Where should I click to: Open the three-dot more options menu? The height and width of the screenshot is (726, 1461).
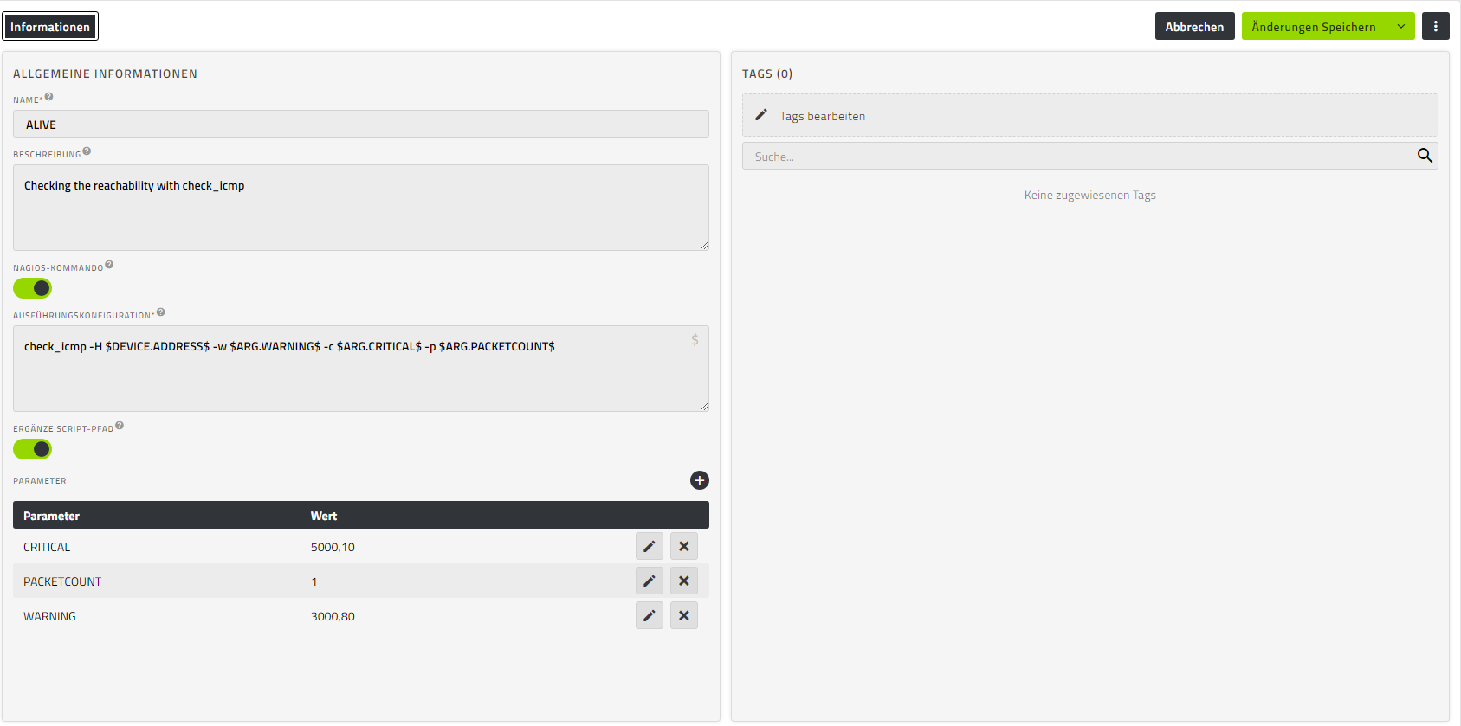pos(1436,26)
